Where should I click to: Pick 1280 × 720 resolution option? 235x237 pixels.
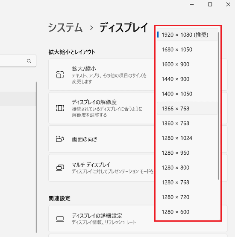188,197
